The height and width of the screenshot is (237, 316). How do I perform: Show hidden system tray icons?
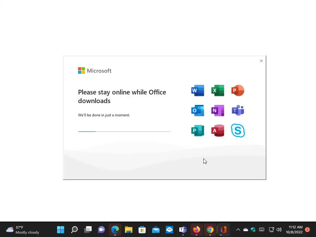[238, 230]
